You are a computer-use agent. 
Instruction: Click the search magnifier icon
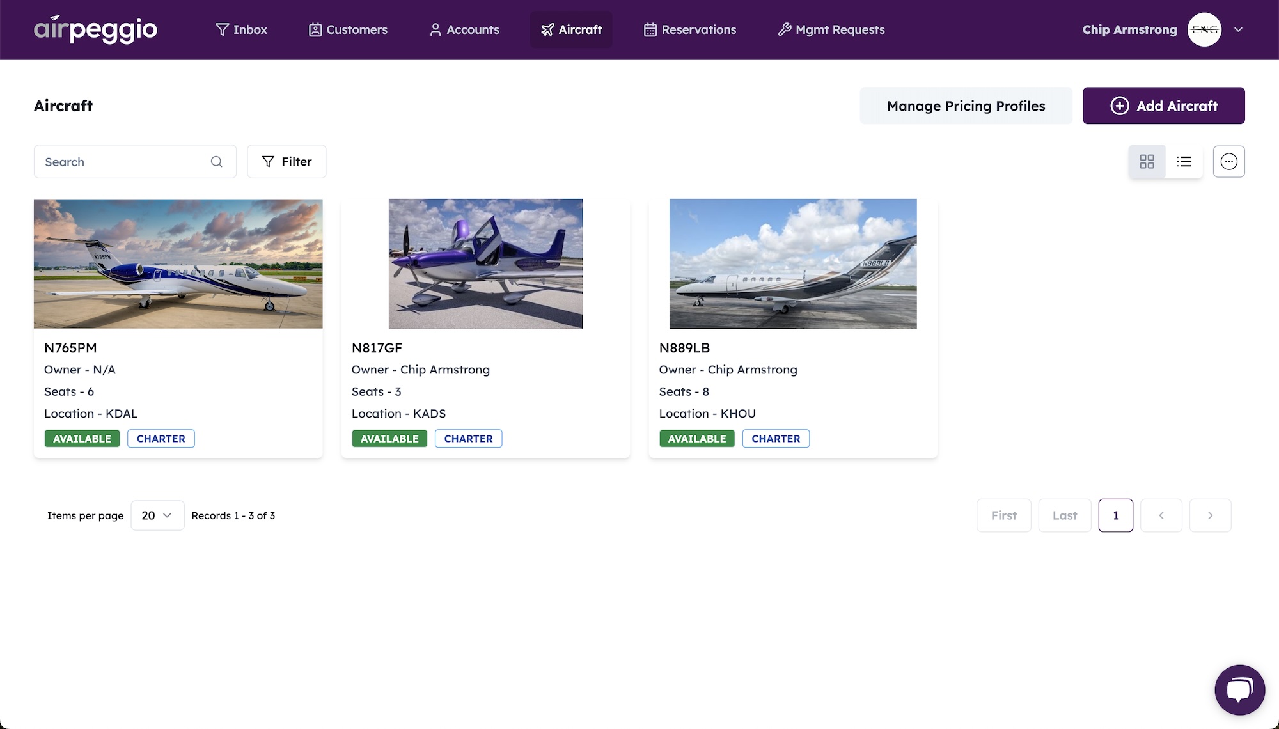pos(217,162)
